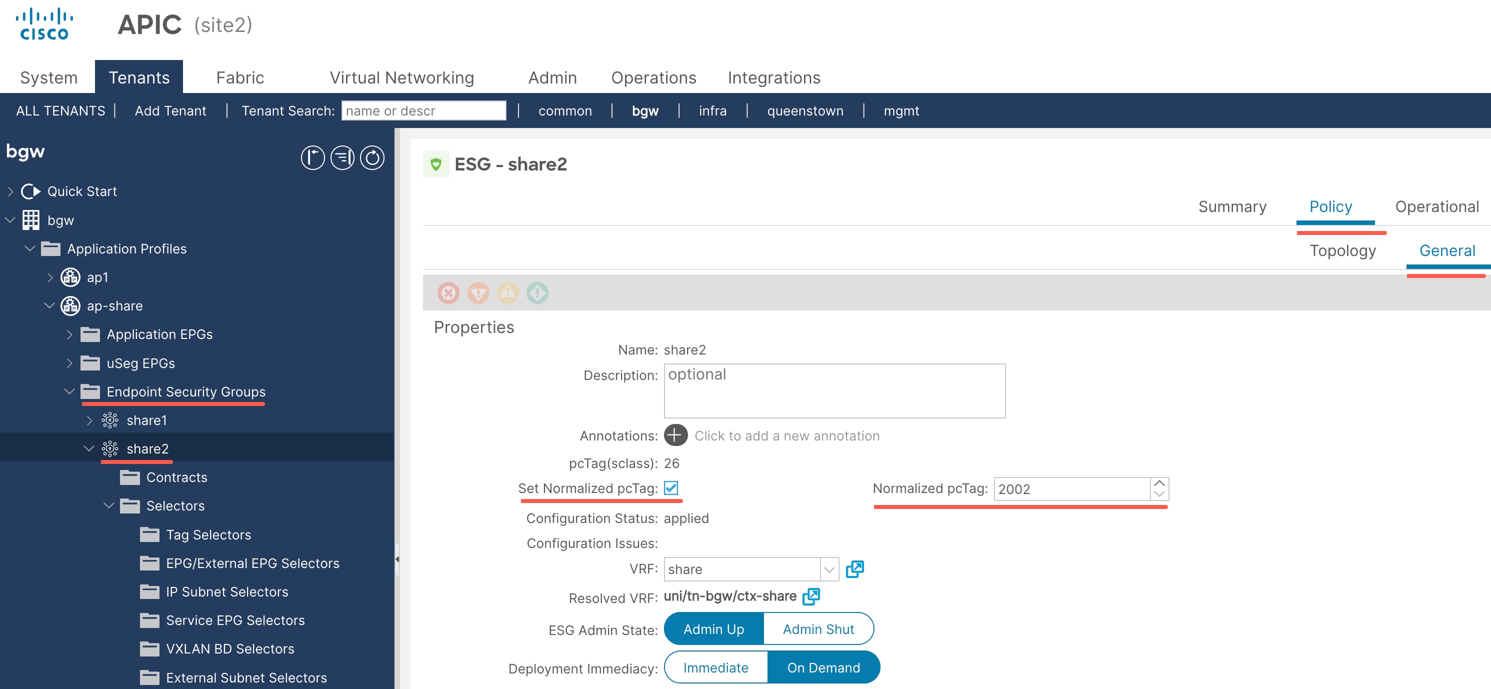Screen dimensions: 1491x689
Task: Click the Tenant Search field
Action: pyautogui.click(x=423, y=110)
